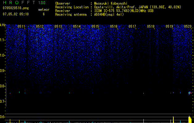Click the strong meteor echo below 0520

(x=190, y=93)
